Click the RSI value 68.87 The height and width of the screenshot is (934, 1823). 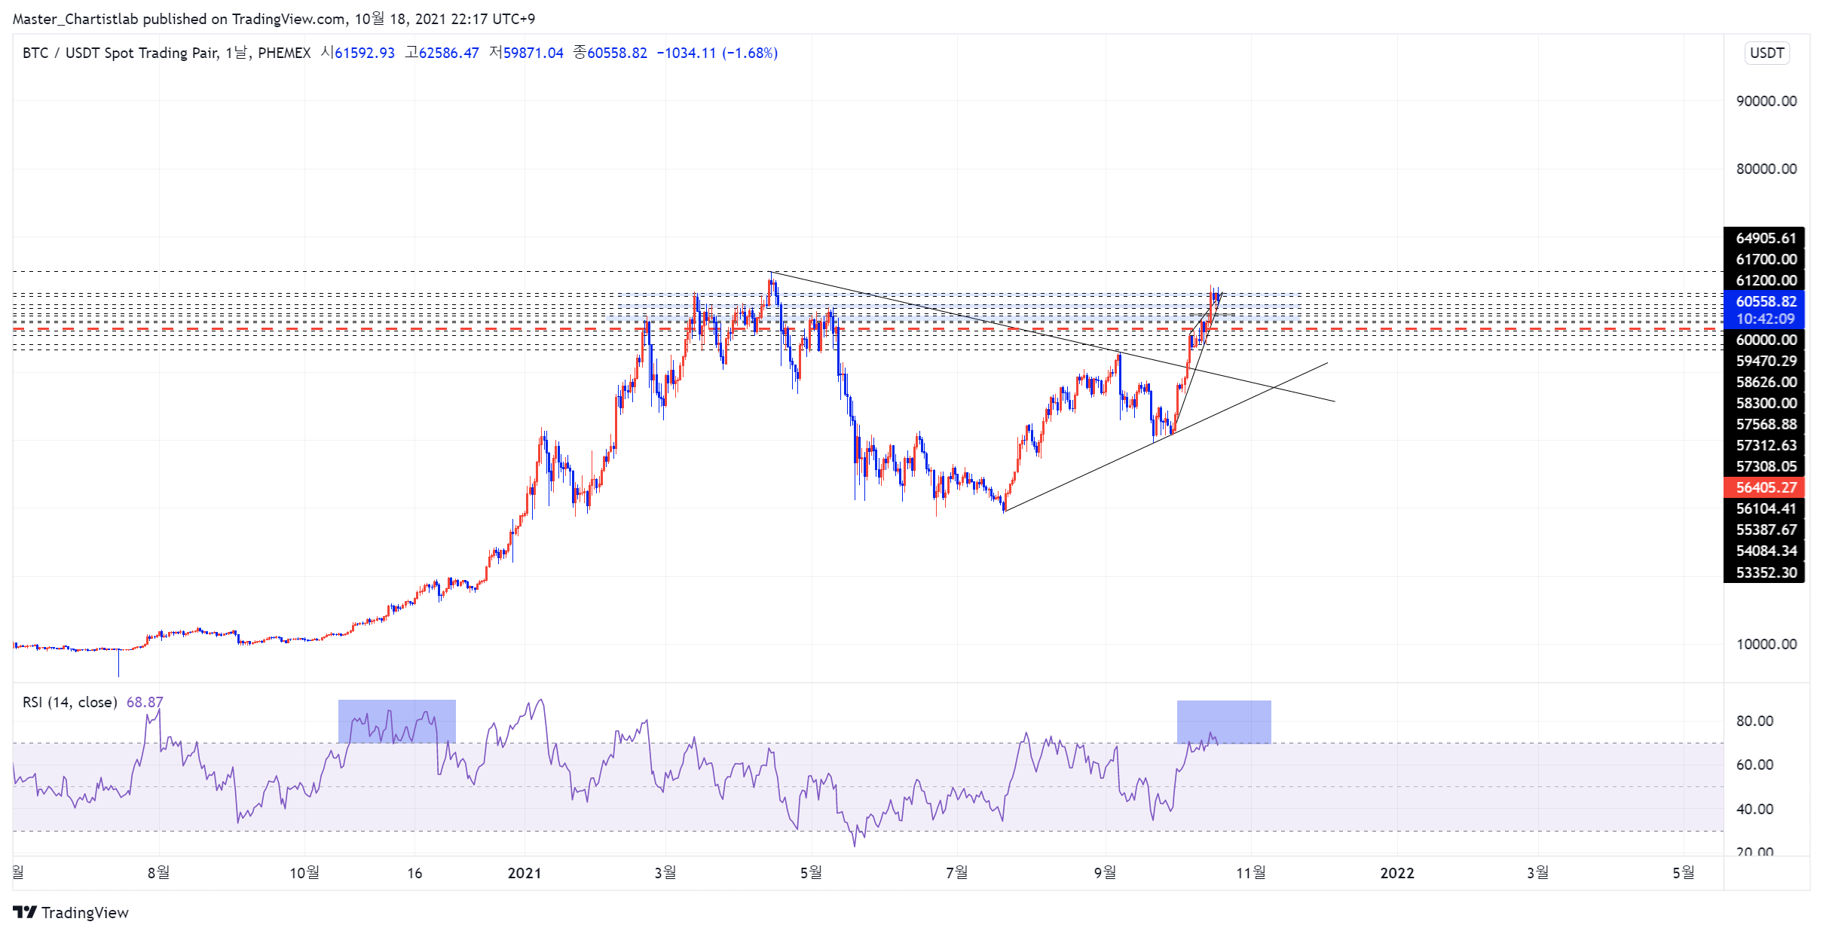[x=145, y=702]
